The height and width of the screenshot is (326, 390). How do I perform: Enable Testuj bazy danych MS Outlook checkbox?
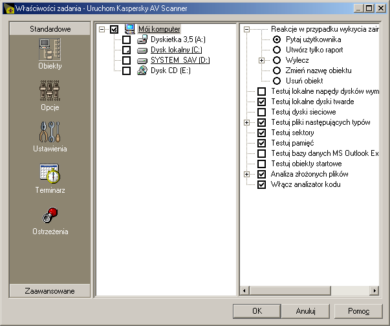[261, 153]
